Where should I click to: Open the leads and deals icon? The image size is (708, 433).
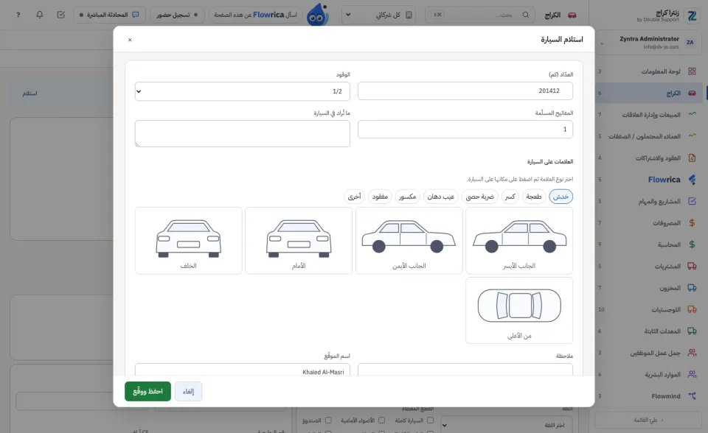coord(692,136)
